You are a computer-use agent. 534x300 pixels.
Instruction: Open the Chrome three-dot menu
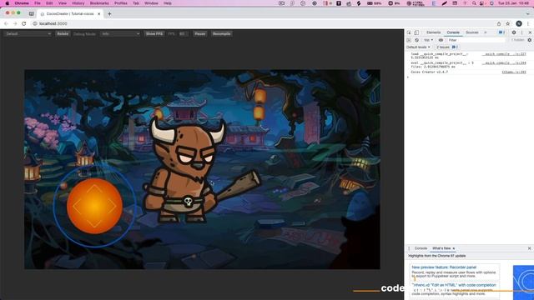[528, 23]
